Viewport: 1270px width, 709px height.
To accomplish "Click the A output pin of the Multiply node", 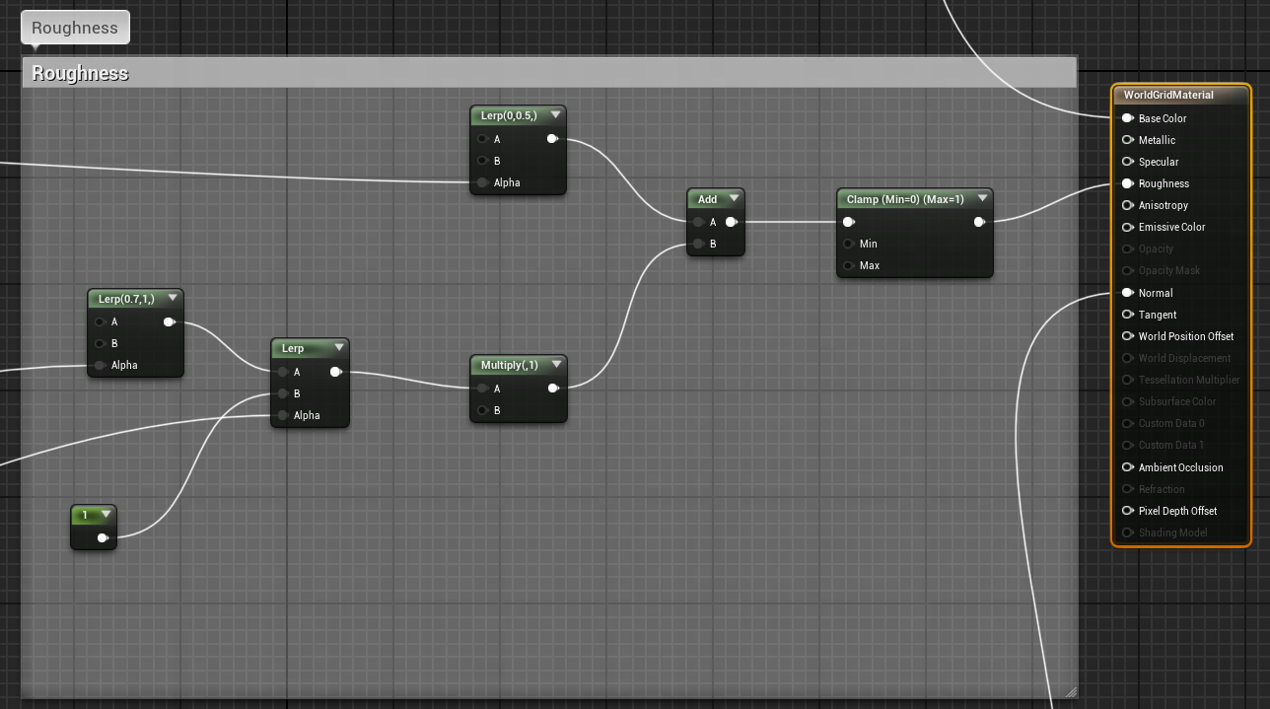I will pos(553,389).
